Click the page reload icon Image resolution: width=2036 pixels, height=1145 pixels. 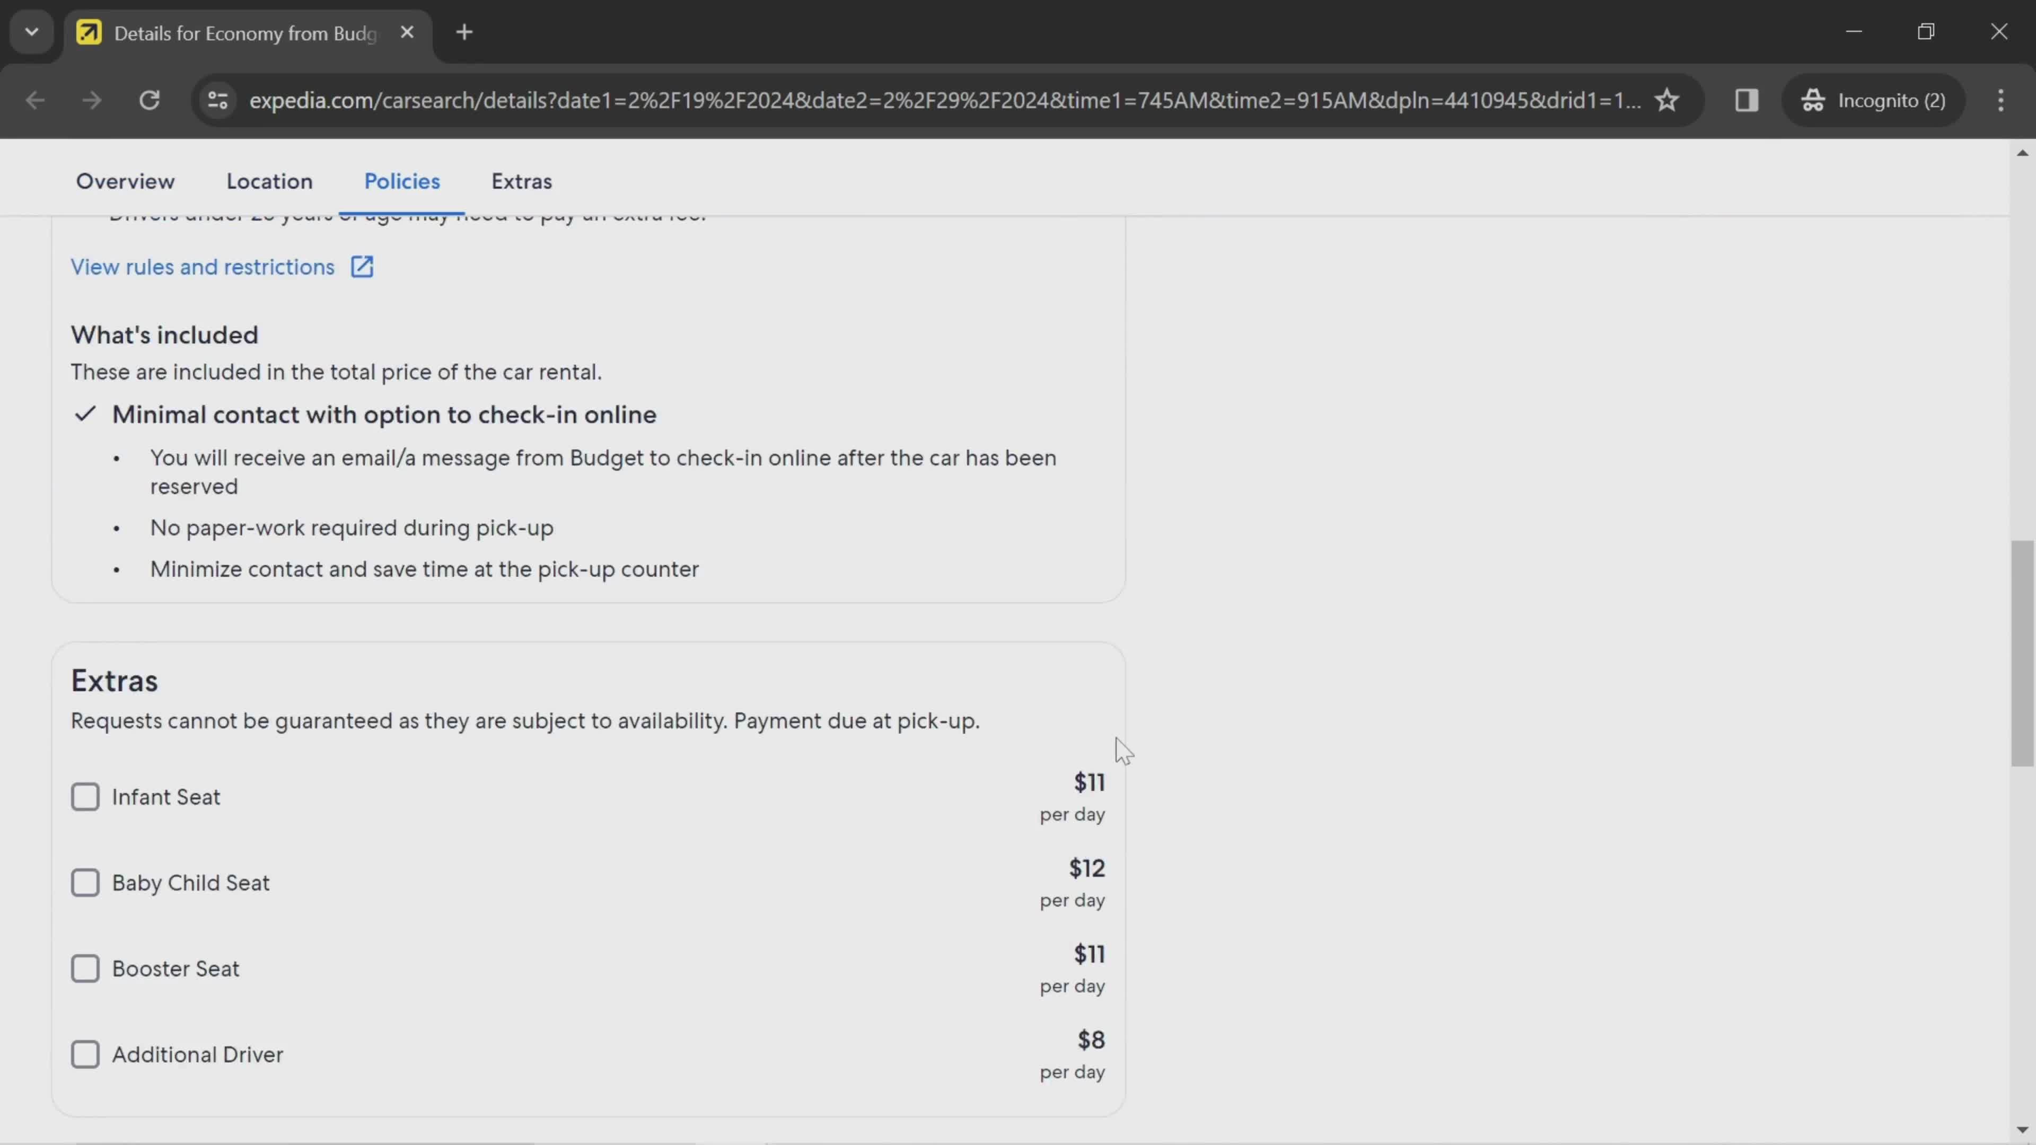[x=150, y=99]
